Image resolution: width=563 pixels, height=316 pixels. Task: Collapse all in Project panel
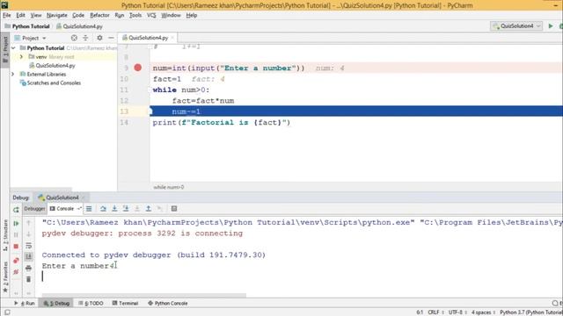click(x=85, y=38)
